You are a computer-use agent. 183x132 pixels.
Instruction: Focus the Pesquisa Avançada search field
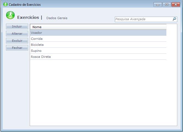click(x=143, y=19)
